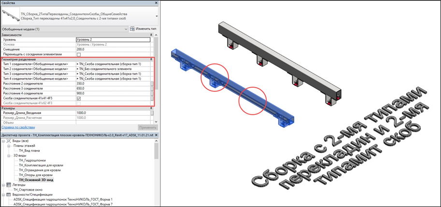Open the Обобщенные модели (1) filter dropdown
The width and height of the screenshot is (441, 207).
click(x=126, y=29)
